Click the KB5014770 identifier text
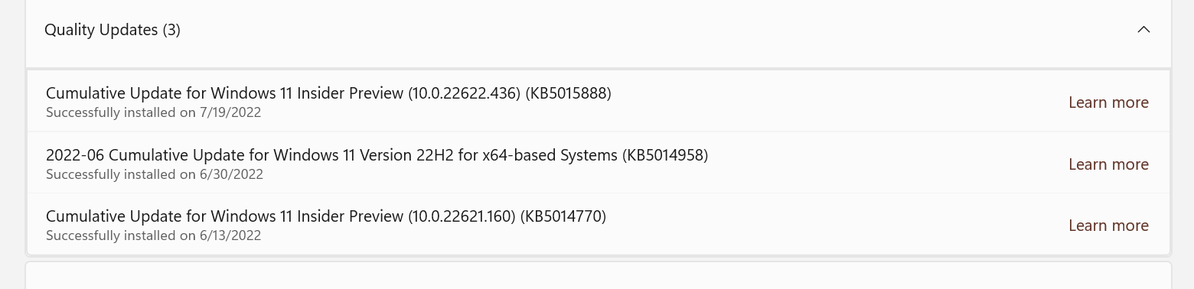This screenshot has width=1194, height=289. 563,216
